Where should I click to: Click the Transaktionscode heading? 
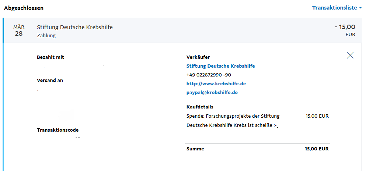pos(57,130)
